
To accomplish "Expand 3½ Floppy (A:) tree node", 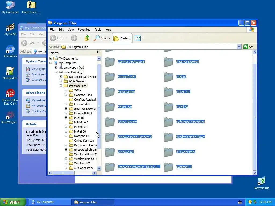I will pyautogui.click(x=56, y=67).
